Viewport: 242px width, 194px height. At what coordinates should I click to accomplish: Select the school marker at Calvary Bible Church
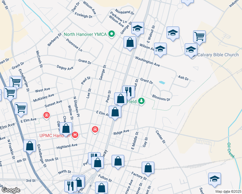pyautogui.click(x=191, y=50)
